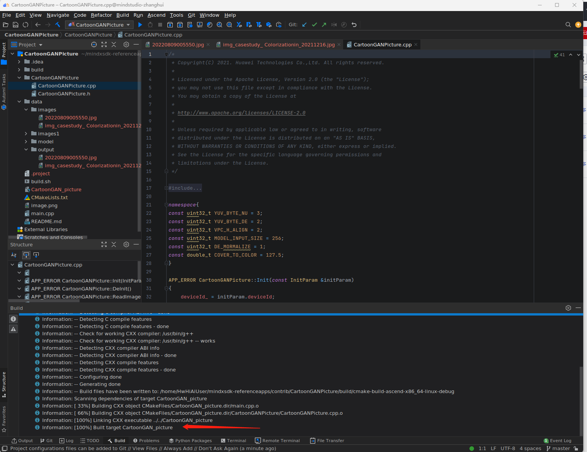Image resolution: width=587 pixels, height=452 pixels.
Task: Click the apache.org license URL link
Action: pos(241,113)
